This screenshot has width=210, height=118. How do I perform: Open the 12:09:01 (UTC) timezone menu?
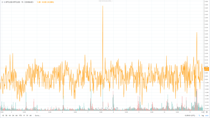click(190, 115)
